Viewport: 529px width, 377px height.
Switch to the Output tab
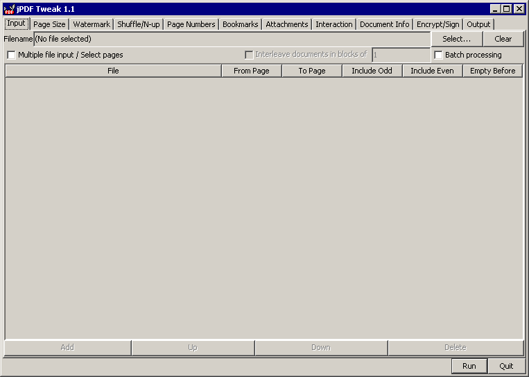click(x=478, y=24)
